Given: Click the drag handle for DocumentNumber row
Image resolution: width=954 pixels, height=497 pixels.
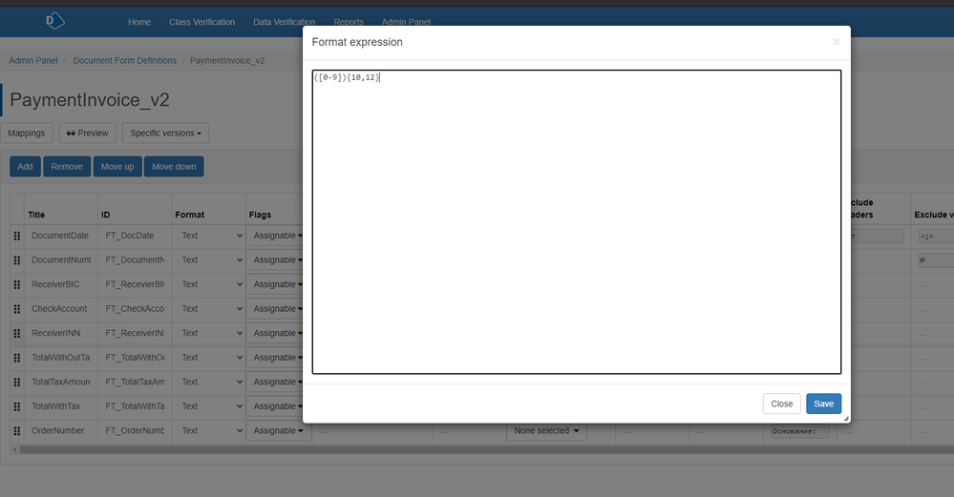Looking at the screenshot, I should pos(17,260).
